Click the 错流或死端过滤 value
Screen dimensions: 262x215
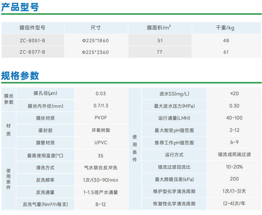point(234,155)
